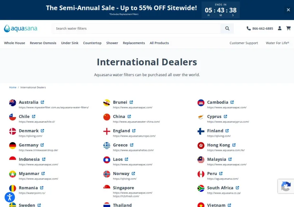Visit the https://h2ofresh.com/ Singapore URL

pyautogui.click(x=126, y=196)
